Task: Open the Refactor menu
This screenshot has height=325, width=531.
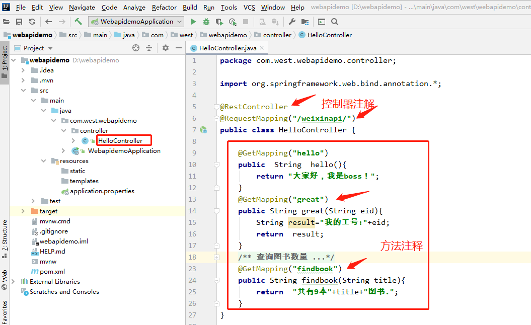Action: (164, 7)
